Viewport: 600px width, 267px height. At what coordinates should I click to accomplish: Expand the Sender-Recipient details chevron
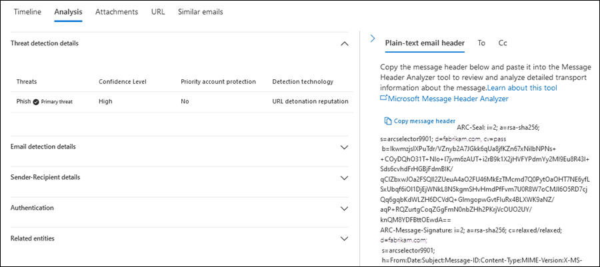tap(345, 178)
